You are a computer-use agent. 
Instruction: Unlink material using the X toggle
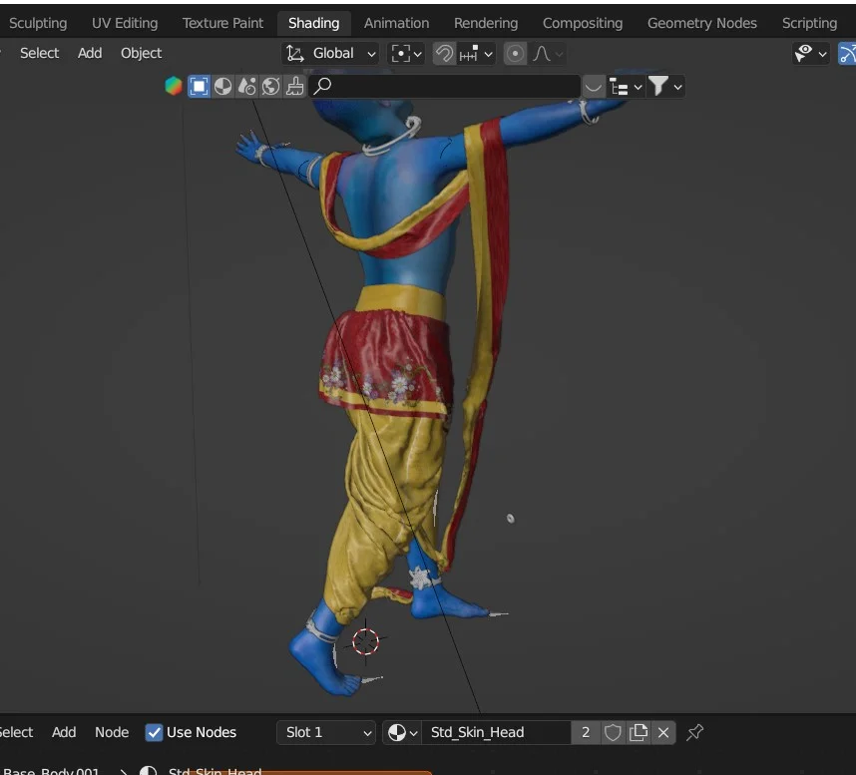[663, 732]
